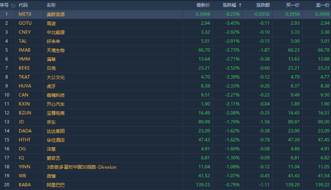The height and width of the screenshot is (190, 331).
Task: Select the DADA ticker code
Action: (x=25, y=131)
